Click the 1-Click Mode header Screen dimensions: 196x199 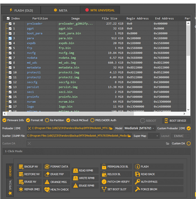click(x=96, y=151)
